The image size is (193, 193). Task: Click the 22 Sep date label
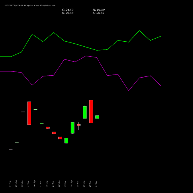[59, 184]
